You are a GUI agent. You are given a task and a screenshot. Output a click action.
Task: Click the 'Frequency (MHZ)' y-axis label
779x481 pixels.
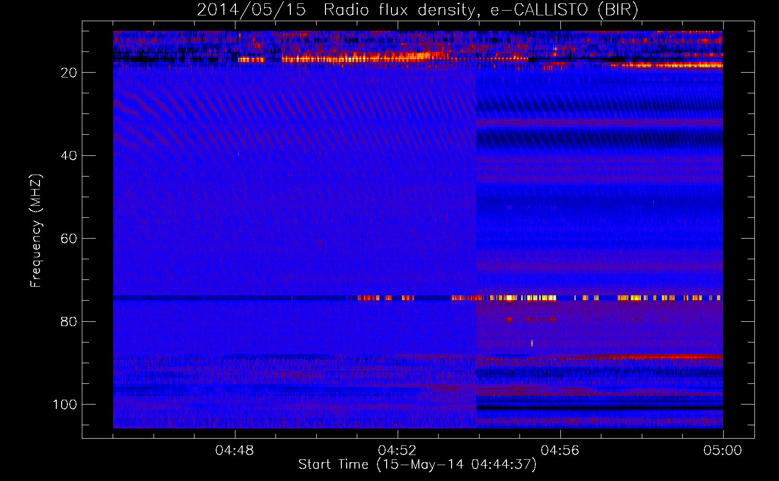coord(36,231)
